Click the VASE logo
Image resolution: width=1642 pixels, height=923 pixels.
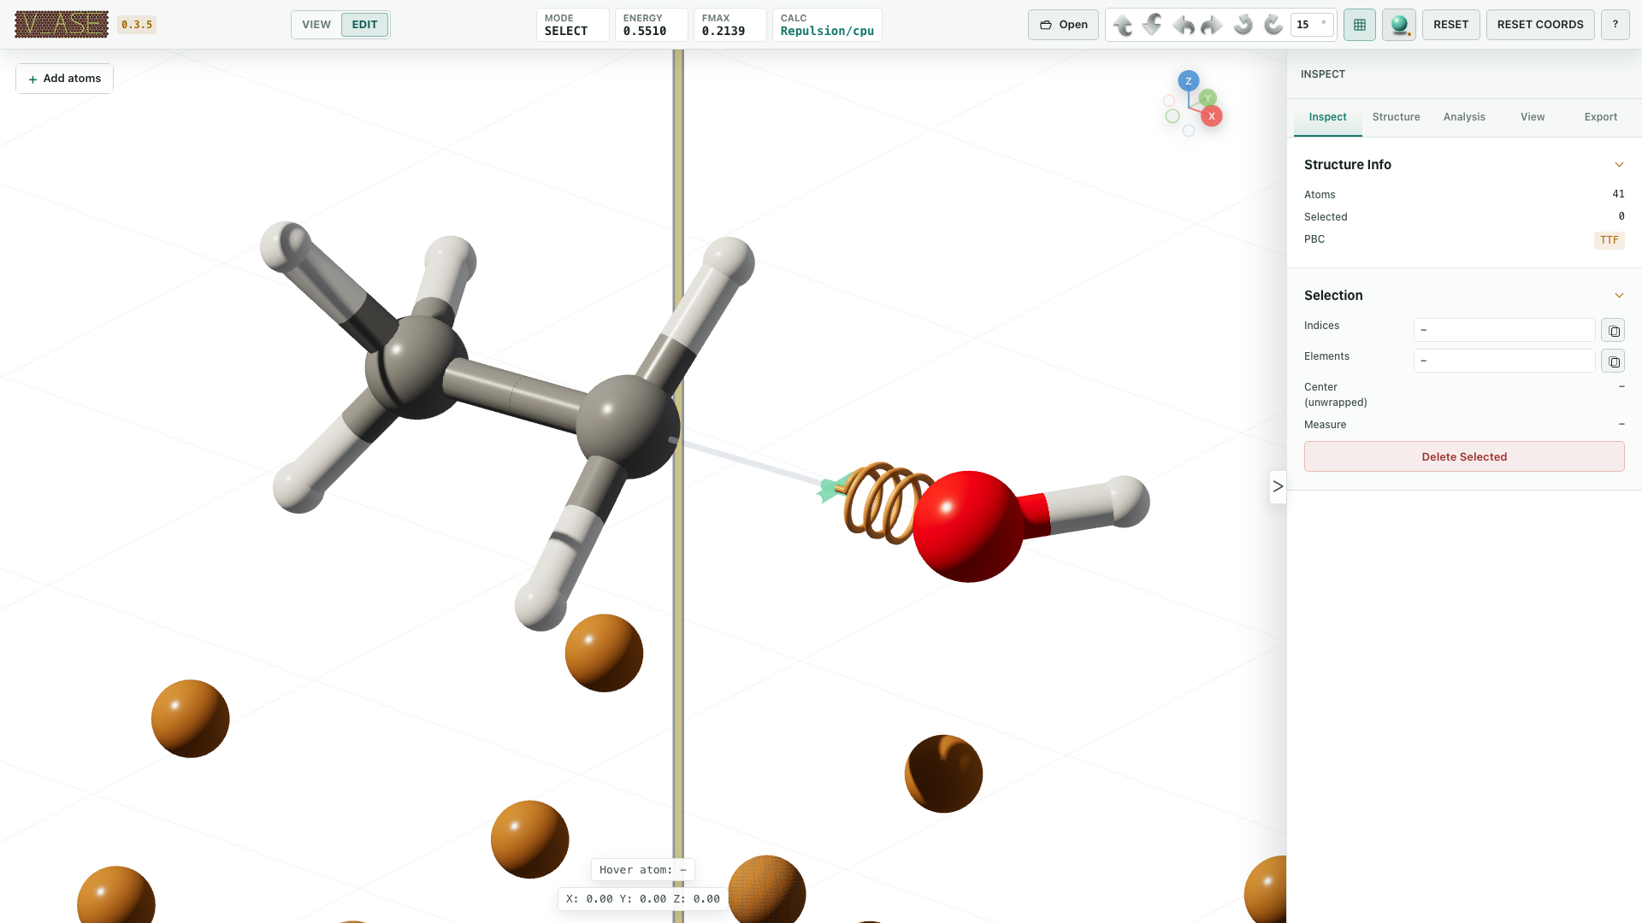tap(62, 25)
